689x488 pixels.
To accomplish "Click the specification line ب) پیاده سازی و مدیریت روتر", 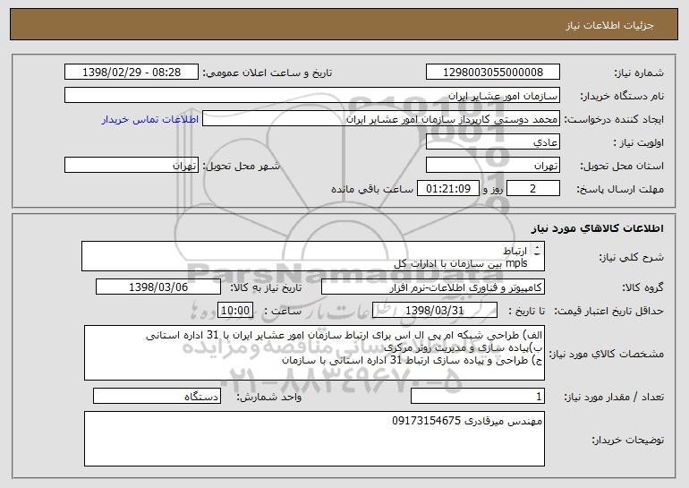I will coord(464,347).
